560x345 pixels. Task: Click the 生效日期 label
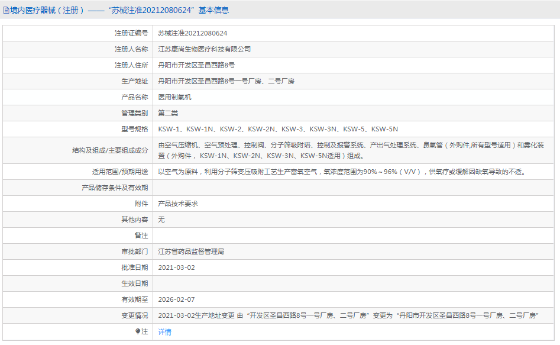(x=135, y=283)
